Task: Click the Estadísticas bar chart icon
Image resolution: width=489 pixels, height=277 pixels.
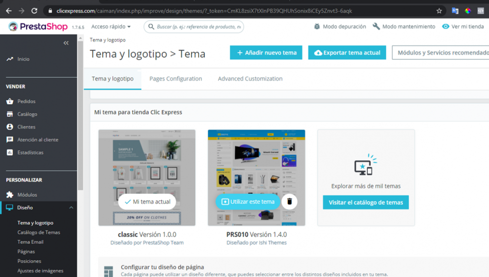Action: 10,152
